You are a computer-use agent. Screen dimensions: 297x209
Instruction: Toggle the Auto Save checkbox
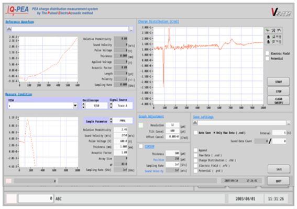click(x=195, y=133)
